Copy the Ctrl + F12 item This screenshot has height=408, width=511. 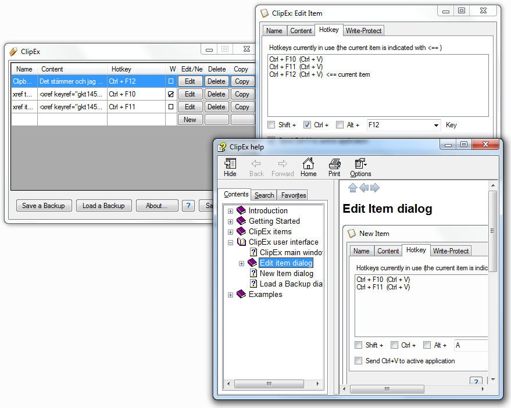pyautogui.click(x=242, y=81)
